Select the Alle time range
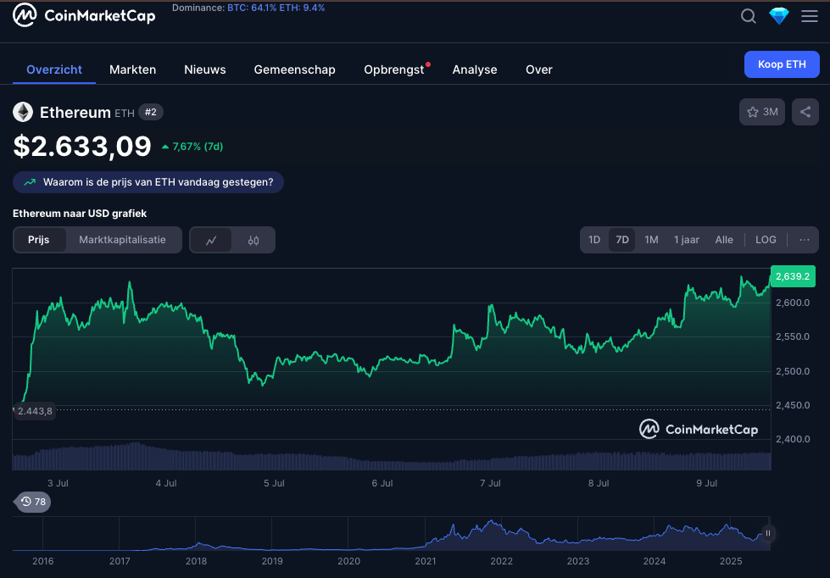Viewport: 830px width, 578px height. click(x=724, y=240)
